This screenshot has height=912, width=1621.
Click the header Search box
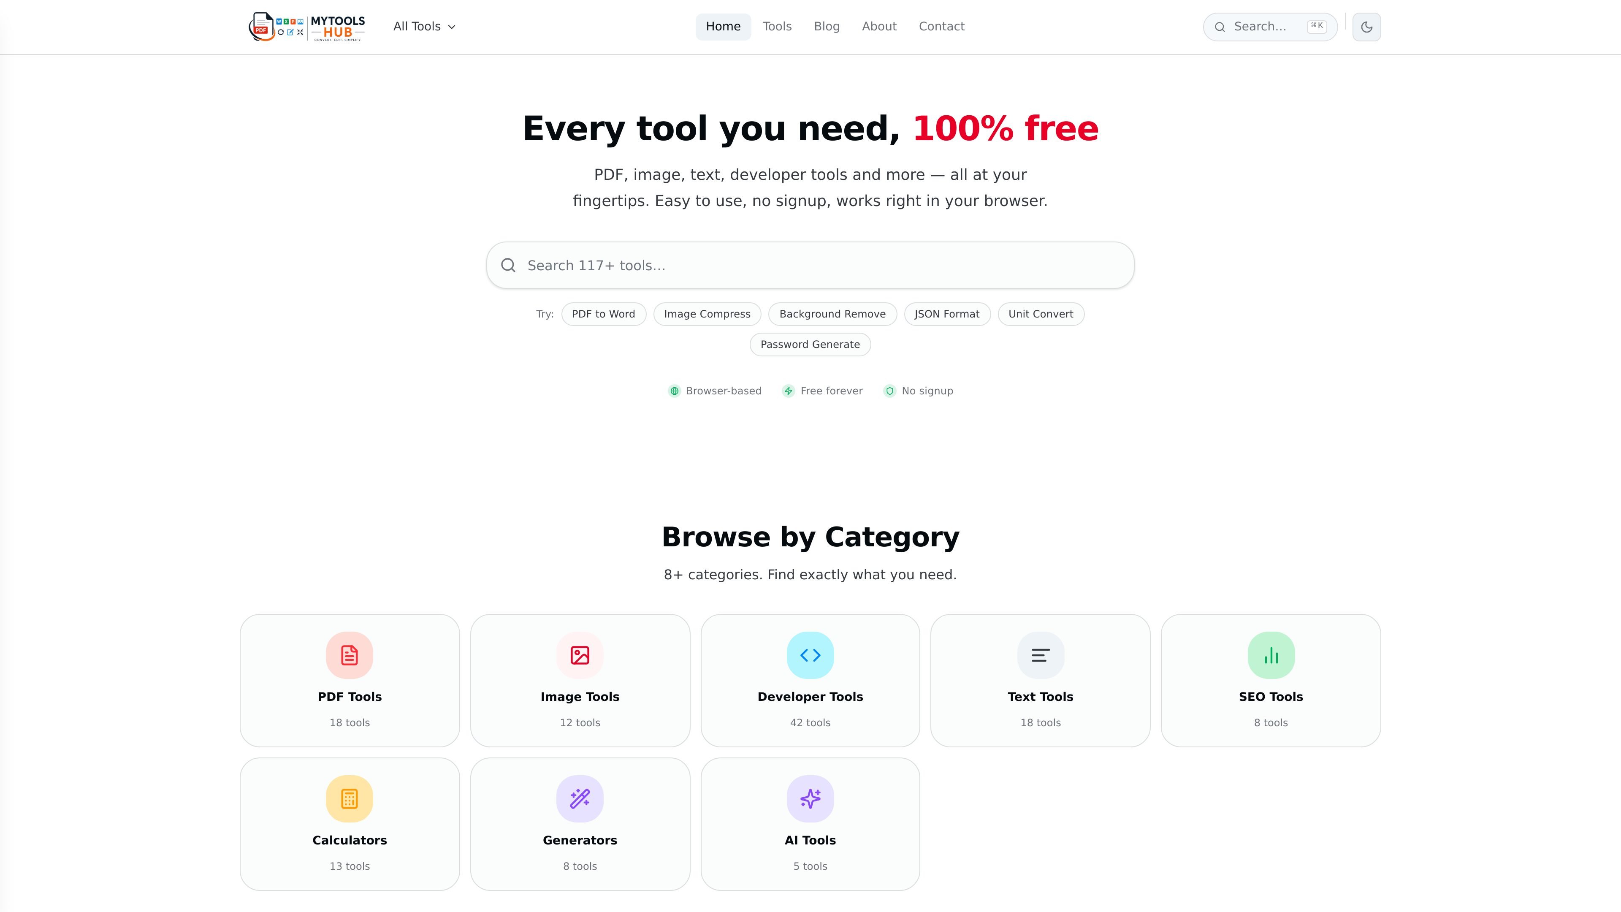click(1270, 27)
